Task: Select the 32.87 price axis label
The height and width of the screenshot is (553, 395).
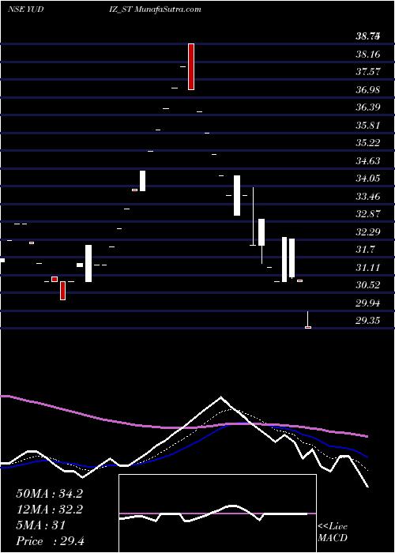Action: click(367, 214)
